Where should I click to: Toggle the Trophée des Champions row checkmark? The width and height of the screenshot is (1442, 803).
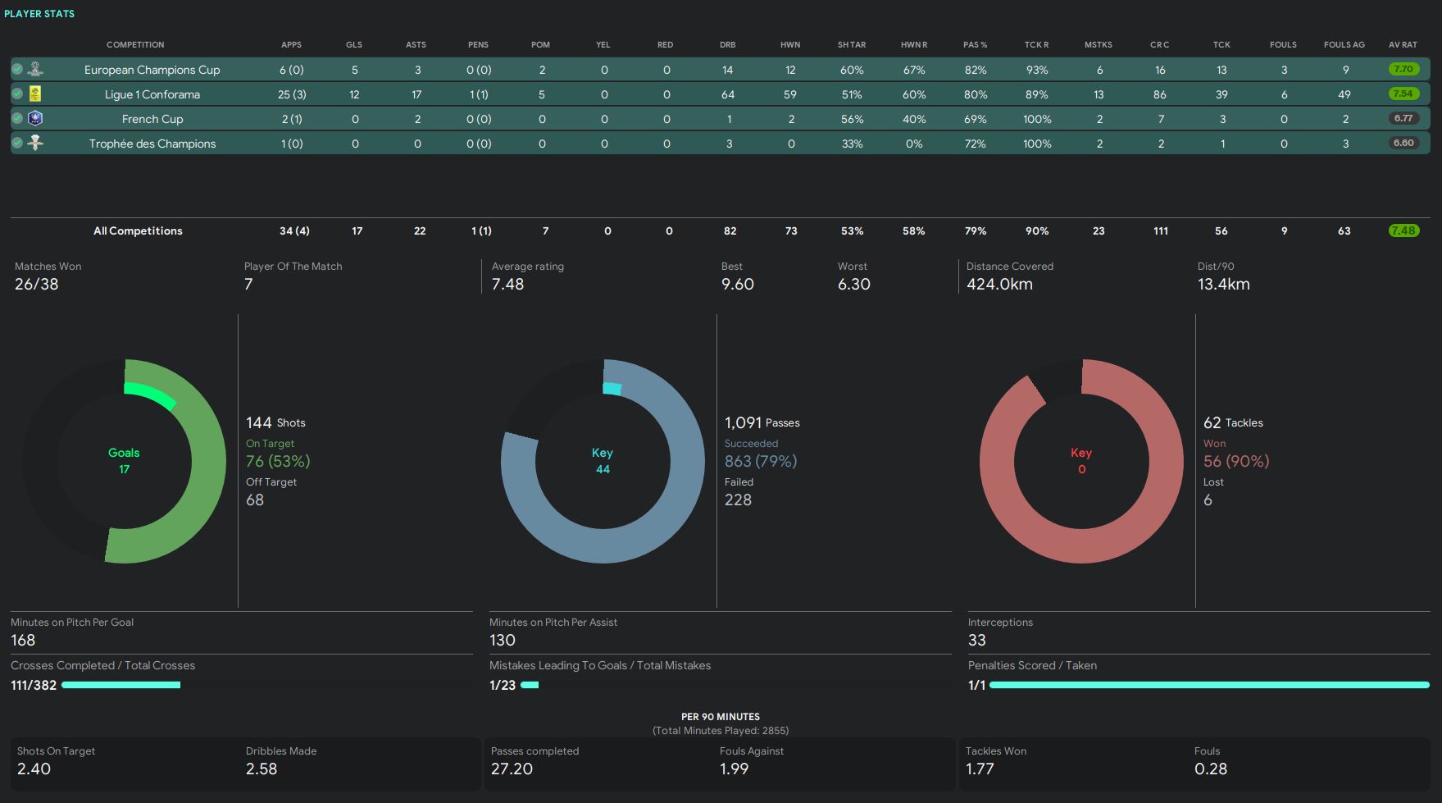pyautogui.click(x=17, y=144)
